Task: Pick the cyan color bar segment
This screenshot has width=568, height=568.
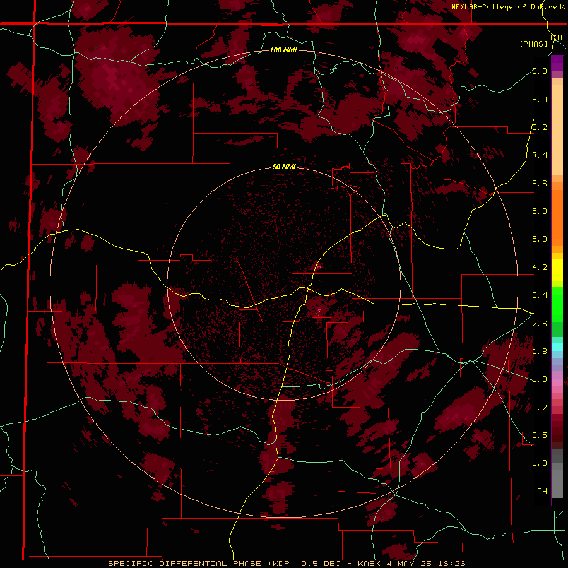Action: point(557,347)
